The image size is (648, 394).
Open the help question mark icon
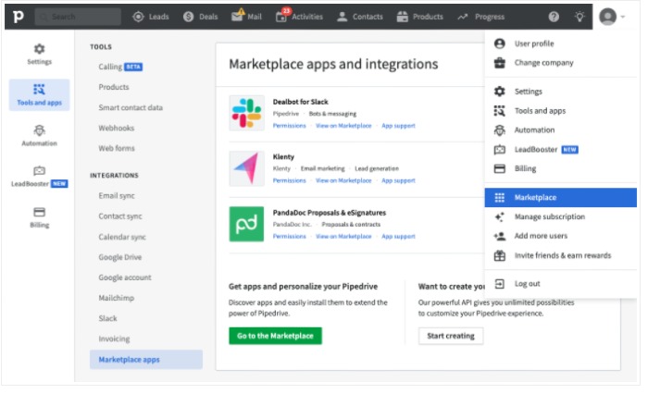pos(554,17)
